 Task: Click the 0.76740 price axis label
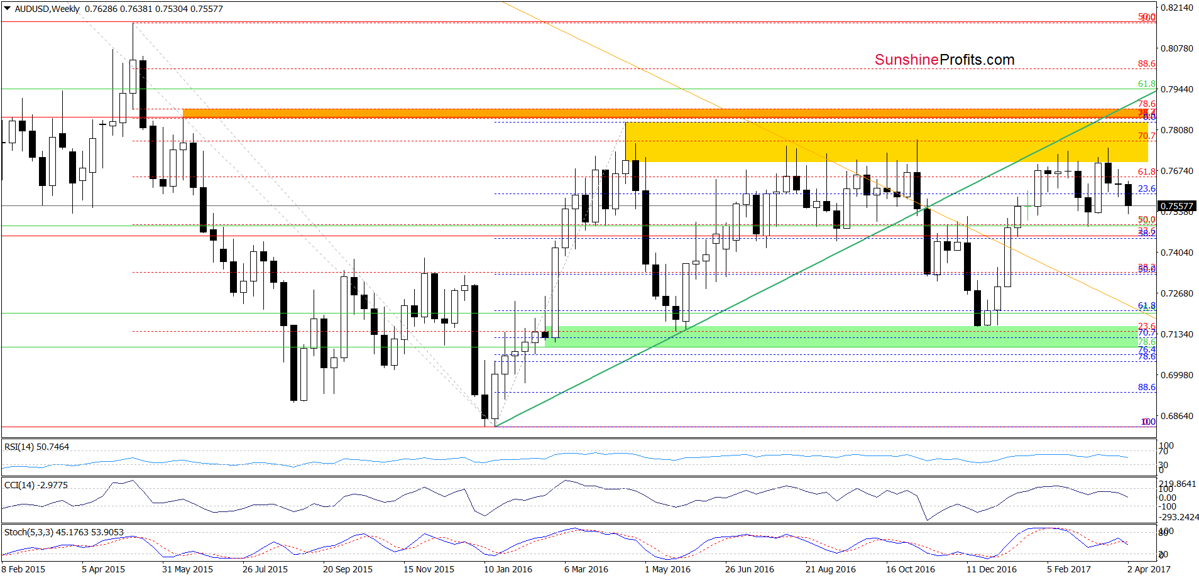1176,171
